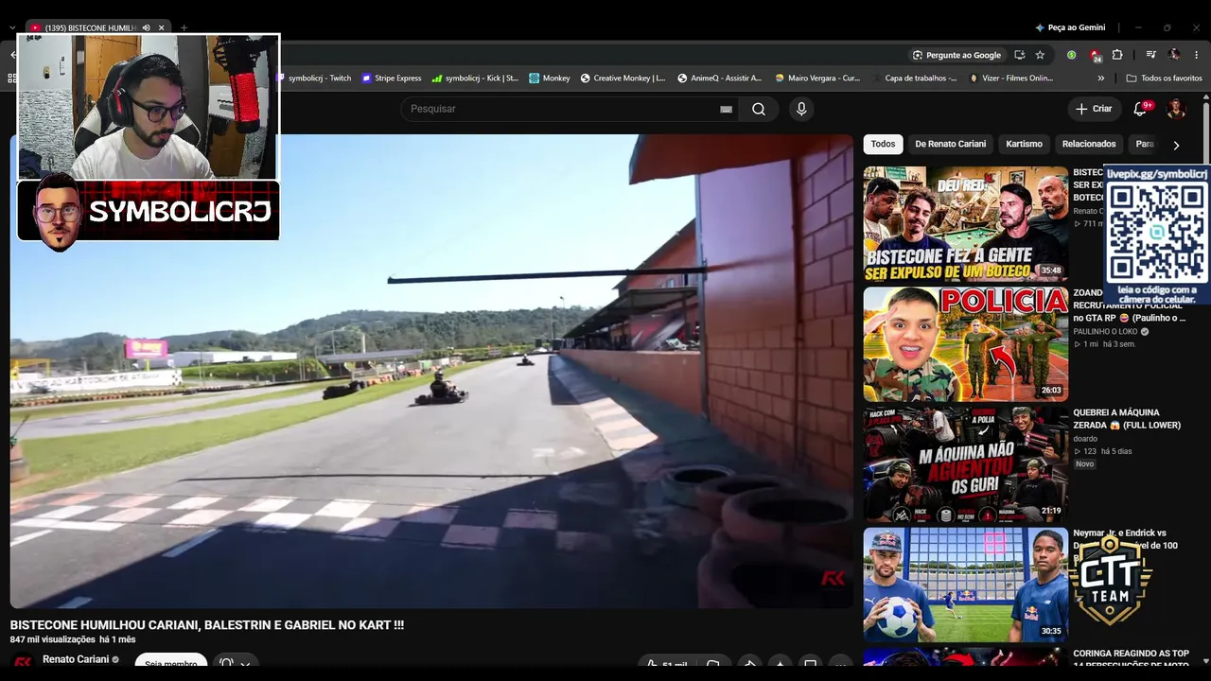Click the 847 mil visualizações text
Screen dimensions: 1211x681
tap(53, 639)
